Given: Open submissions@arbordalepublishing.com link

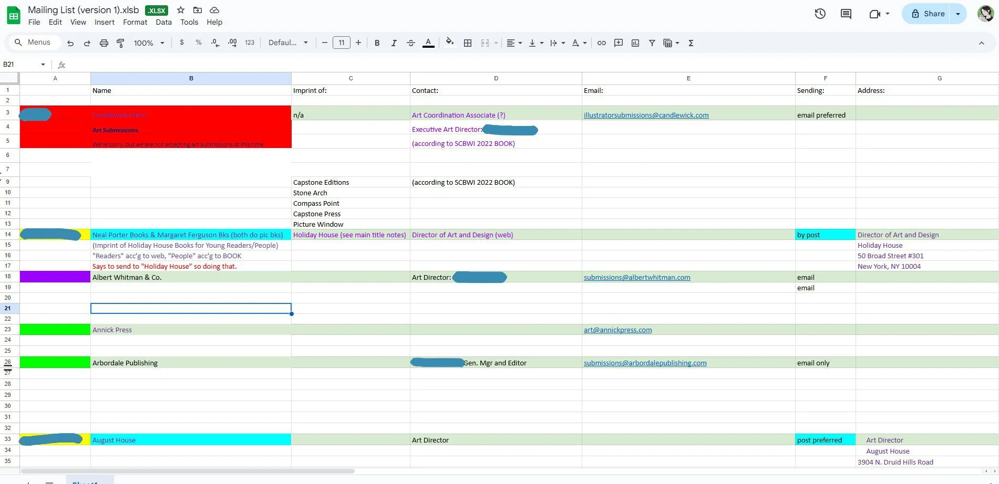Looking at the screenshot, I should point(645,363).
